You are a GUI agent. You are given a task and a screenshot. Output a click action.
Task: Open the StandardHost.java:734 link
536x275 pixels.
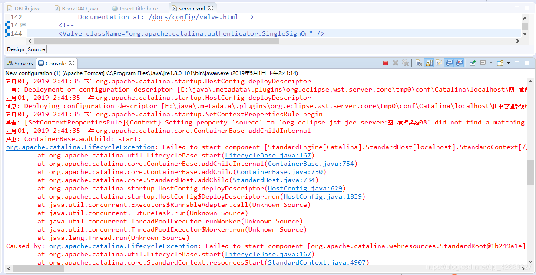[x=274, y=180]
